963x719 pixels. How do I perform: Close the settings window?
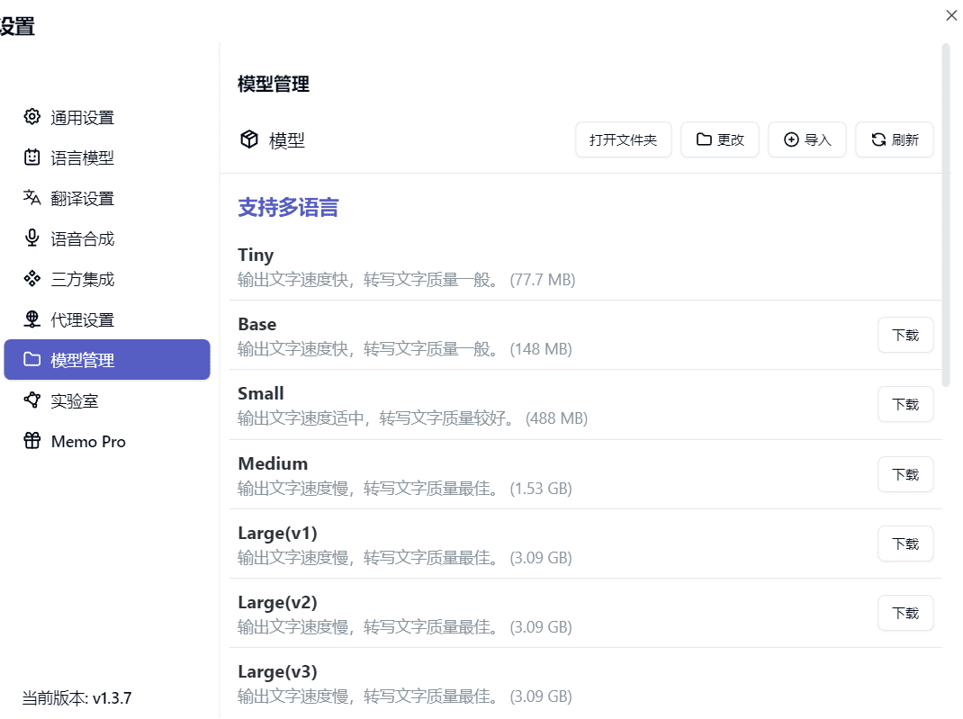(951, 15)
